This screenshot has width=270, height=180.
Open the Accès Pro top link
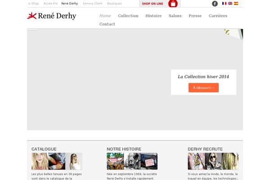(50, 4)
